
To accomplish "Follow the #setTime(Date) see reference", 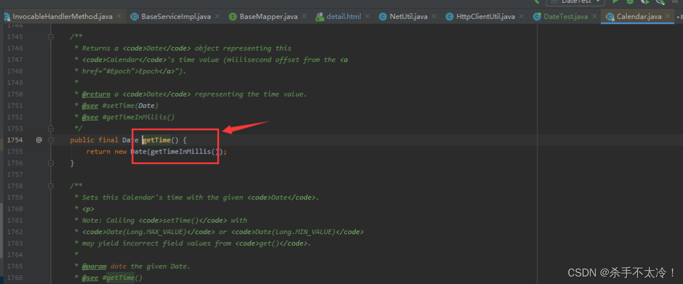I will coord(130,106).
